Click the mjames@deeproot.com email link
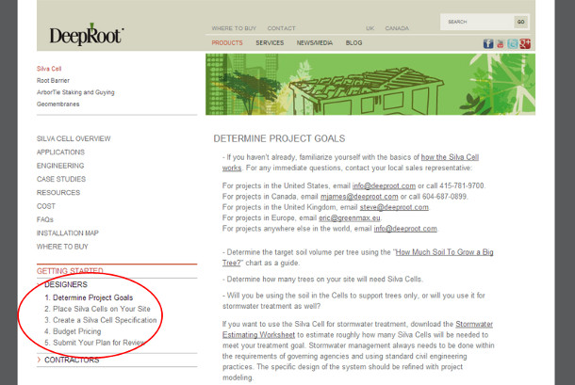The image size is (575, 385). [x=359, y=197]
